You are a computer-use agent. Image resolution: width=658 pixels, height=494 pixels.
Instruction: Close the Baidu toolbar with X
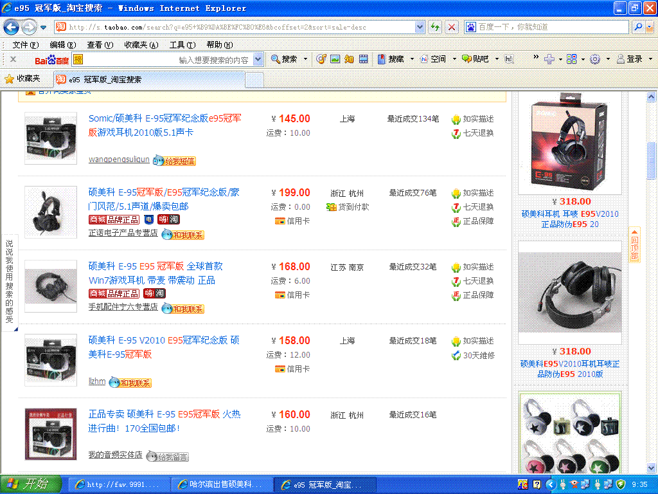13,59
